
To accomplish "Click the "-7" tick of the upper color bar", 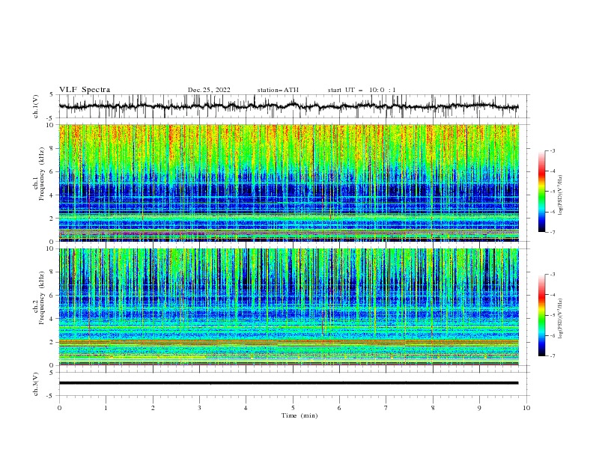I will [x=553, y=232].
